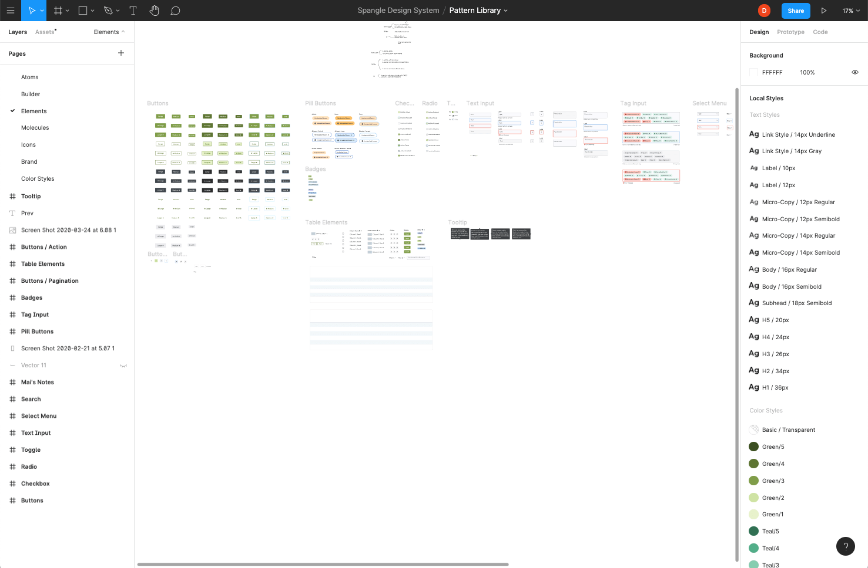Add a new page with the plus button
This screenshot has width=868, height=568.
click(121, 53)
